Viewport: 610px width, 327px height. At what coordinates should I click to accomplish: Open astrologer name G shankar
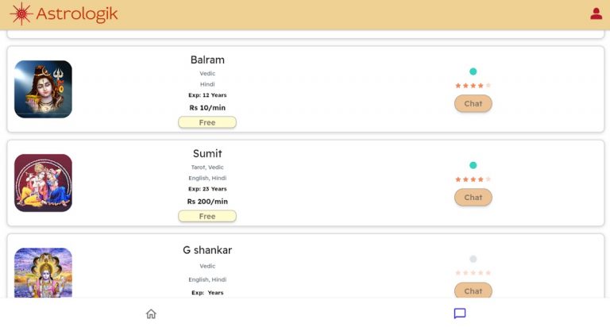(207, 250)
